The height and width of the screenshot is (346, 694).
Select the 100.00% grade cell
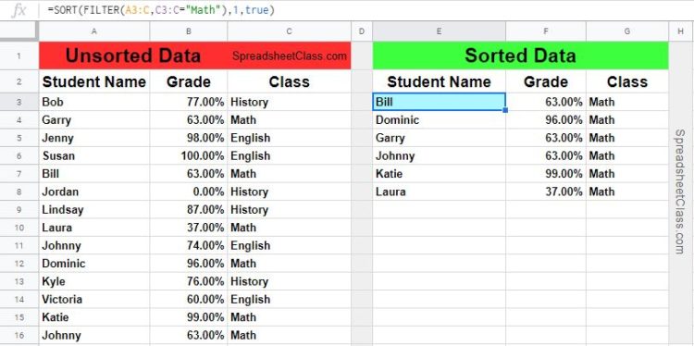pyautogui.click(x=189, y=155)
